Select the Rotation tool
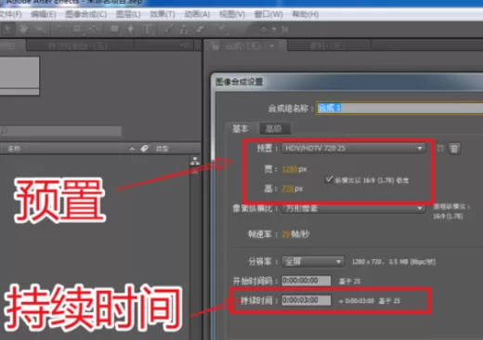483x340 pixels. click(x=59, y=30)
